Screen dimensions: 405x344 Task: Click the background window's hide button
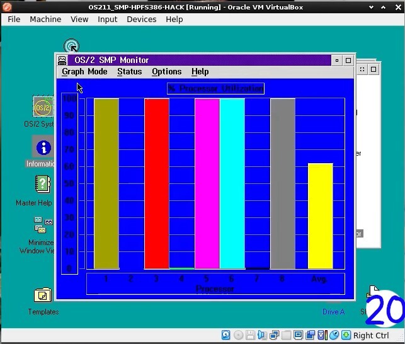pyautogui.click(x=362, y=69)
